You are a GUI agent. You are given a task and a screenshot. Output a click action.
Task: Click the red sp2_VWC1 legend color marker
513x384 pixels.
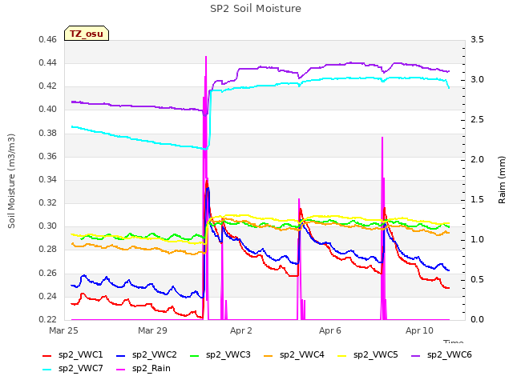47,355
